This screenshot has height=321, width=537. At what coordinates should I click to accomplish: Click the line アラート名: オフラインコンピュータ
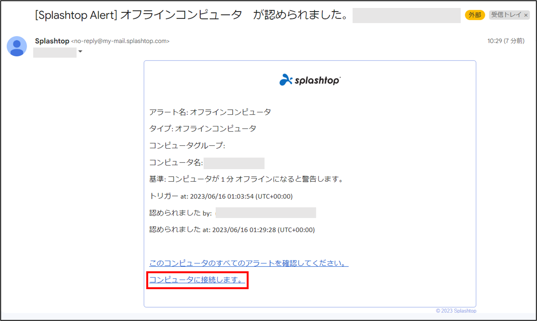pos(210,112)
